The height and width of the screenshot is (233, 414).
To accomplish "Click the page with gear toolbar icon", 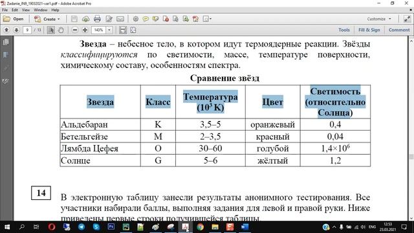I will pyautogui.click(x=175, y=19).
